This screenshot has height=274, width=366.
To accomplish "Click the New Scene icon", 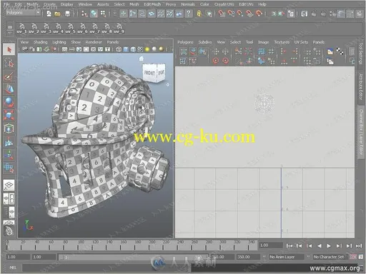I will tap(49, 14).
